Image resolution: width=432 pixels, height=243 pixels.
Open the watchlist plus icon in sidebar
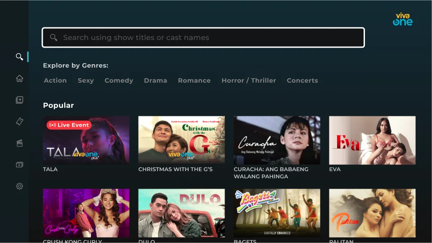(x=19, y=100)
